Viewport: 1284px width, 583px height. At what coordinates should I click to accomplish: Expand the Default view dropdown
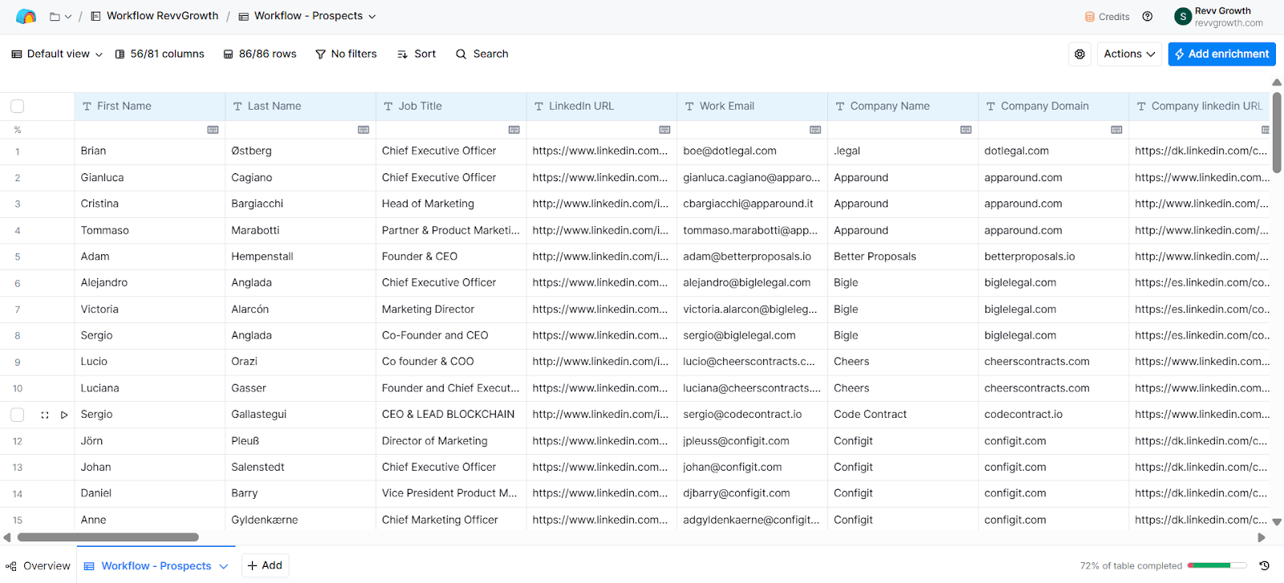click(x=57, y=54)
